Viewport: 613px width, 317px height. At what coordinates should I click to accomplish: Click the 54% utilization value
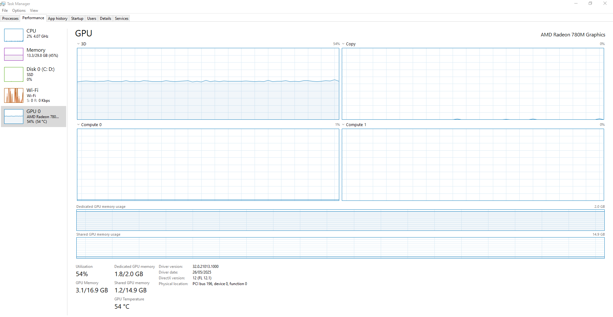(82, 274)
